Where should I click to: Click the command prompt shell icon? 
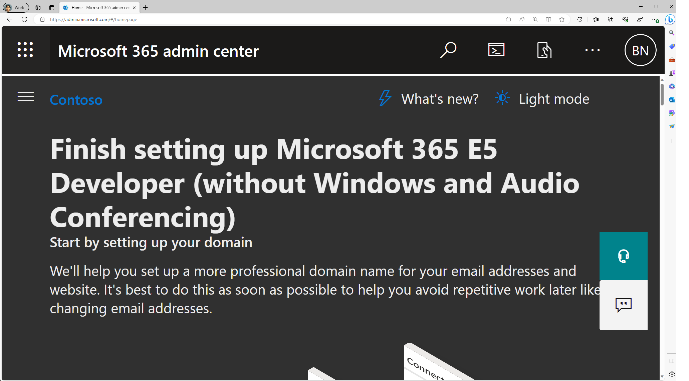[x=496, y=50]
